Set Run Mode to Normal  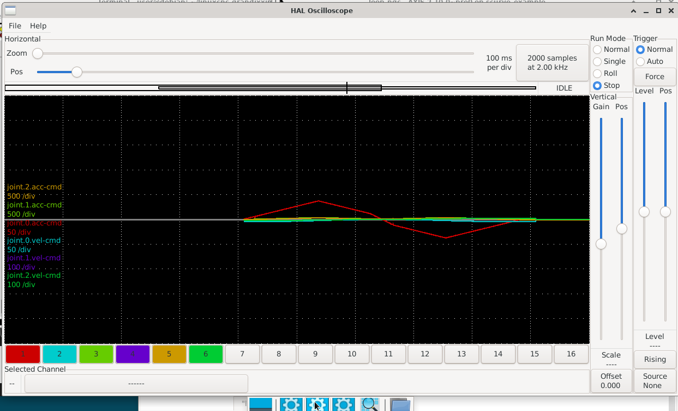click(598, 50)
